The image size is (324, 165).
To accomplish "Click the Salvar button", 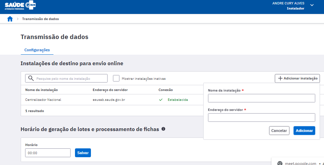I will [83, 153].
